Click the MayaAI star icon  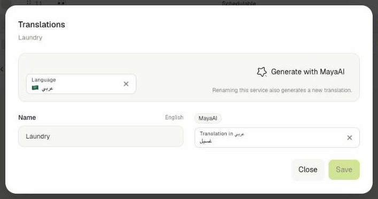[x=261, y=72]
